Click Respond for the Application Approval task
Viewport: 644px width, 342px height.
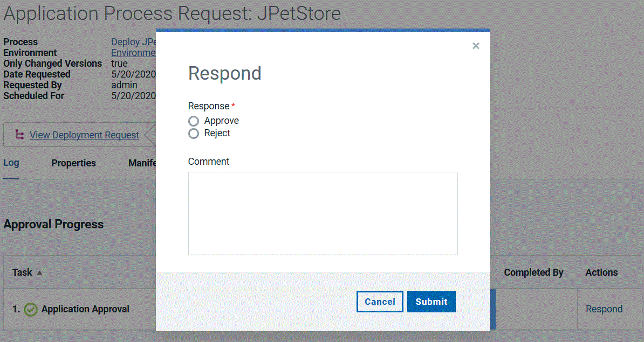coord(604,309)
